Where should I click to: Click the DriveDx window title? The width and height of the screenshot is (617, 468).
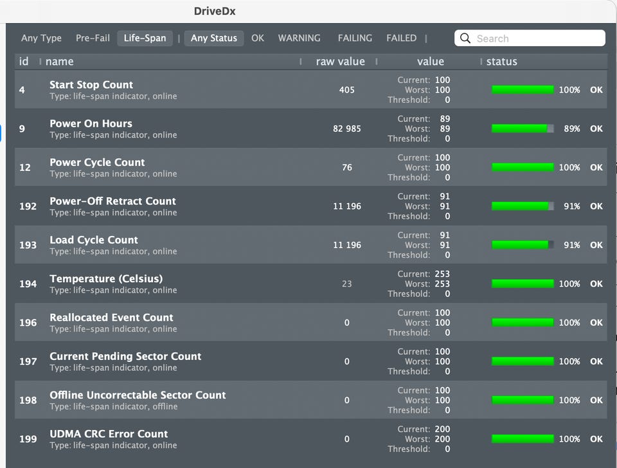[215, 11]
